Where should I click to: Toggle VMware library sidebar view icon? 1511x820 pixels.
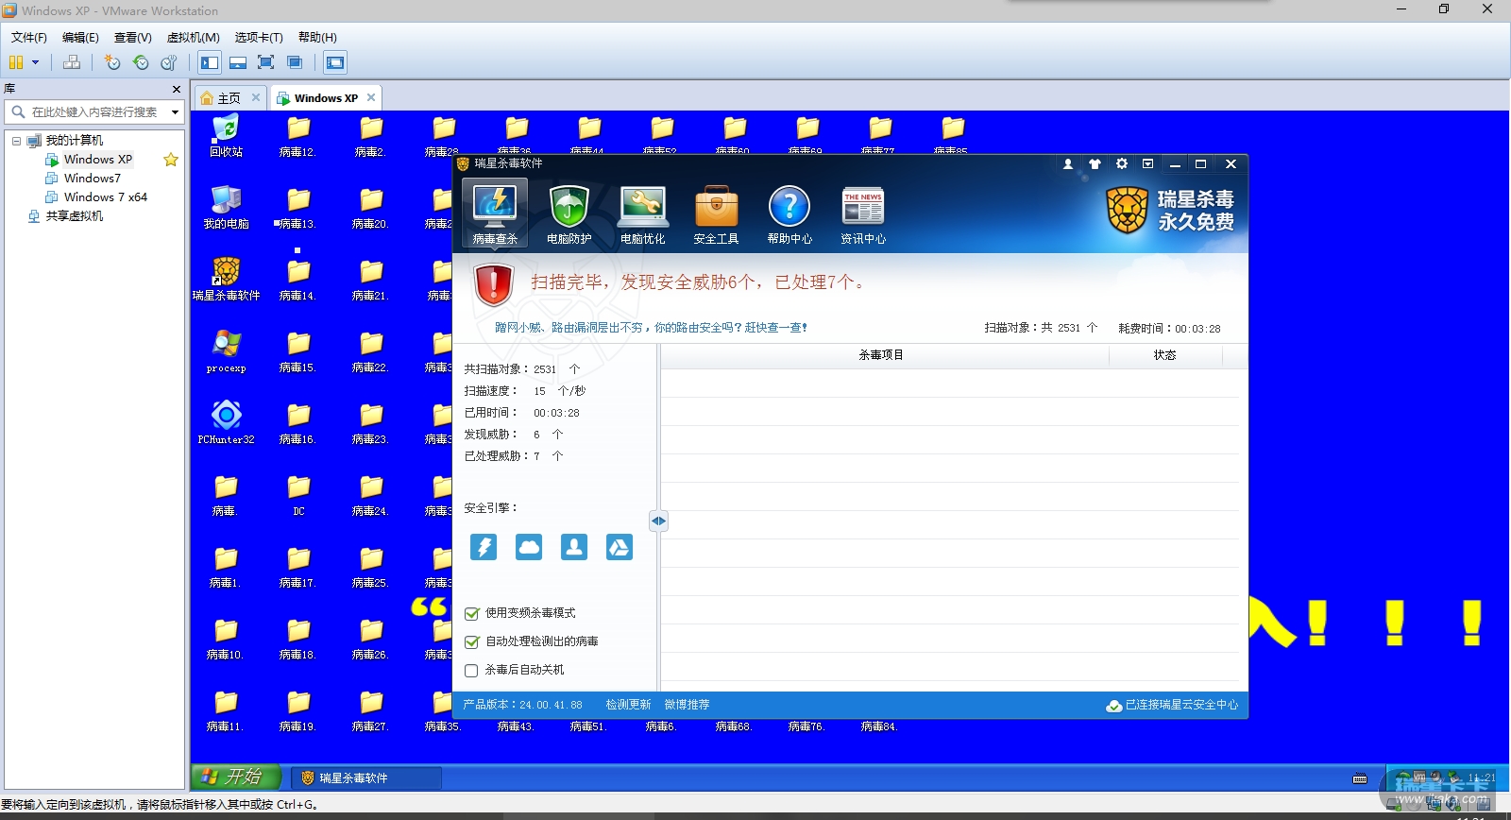pyautogui.click(x=210, y=62)
